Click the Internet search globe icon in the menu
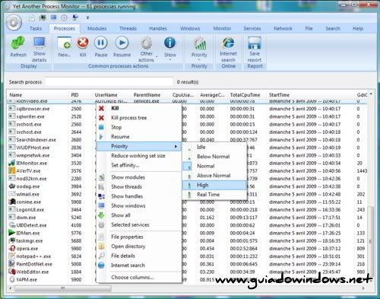The height and width of the screenshot is (299, 380). click(101, 266)
